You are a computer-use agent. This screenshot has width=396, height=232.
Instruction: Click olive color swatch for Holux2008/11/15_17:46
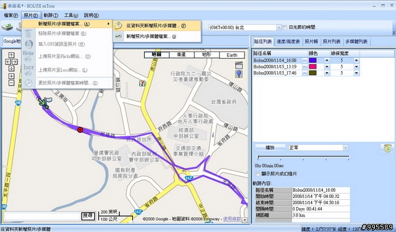click(x=312, y=73)
